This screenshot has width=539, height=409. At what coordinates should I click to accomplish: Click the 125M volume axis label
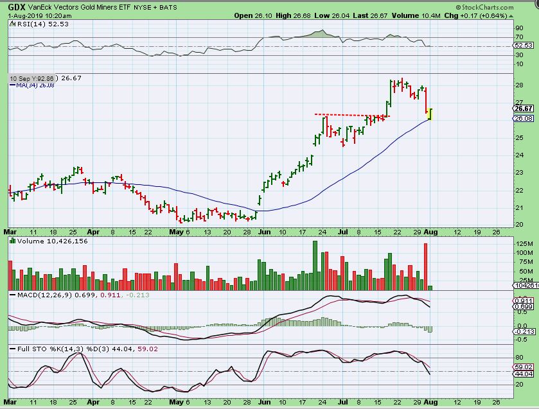coord(524,244)
